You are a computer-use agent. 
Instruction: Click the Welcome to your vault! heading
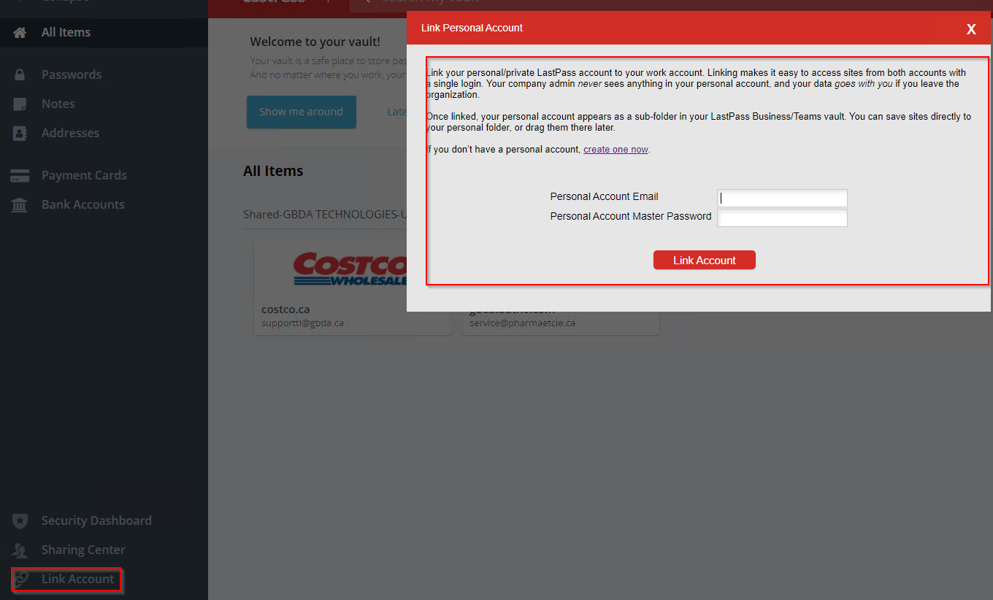[x=315, y=42]
